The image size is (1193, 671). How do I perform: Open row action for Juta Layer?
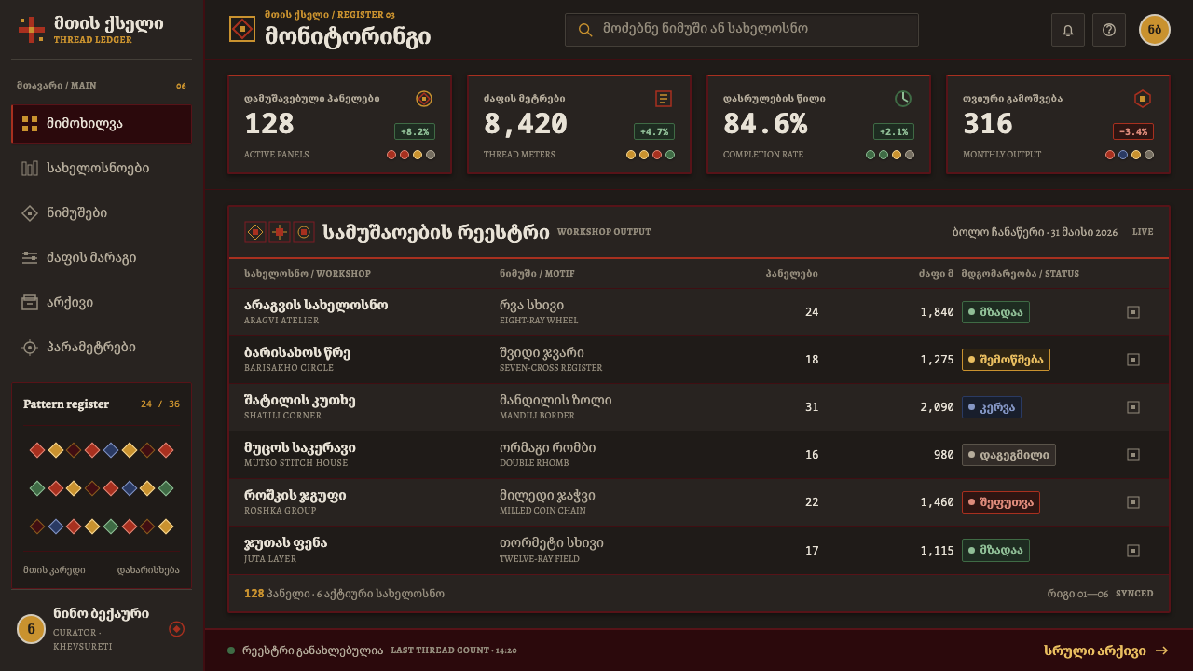coord(1133,550)
